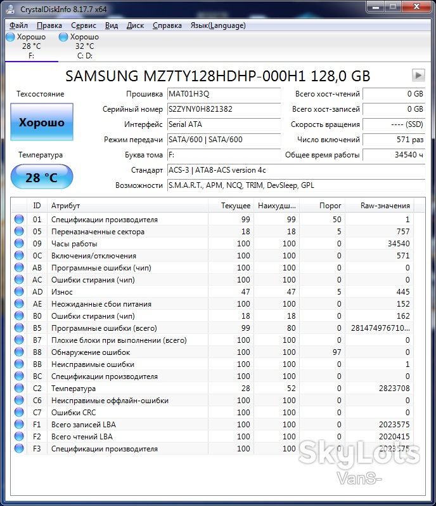This screenshot has height=506, width=436.
Task: Click status icon for Обнаружение ошибок
Action: [19, 352]
